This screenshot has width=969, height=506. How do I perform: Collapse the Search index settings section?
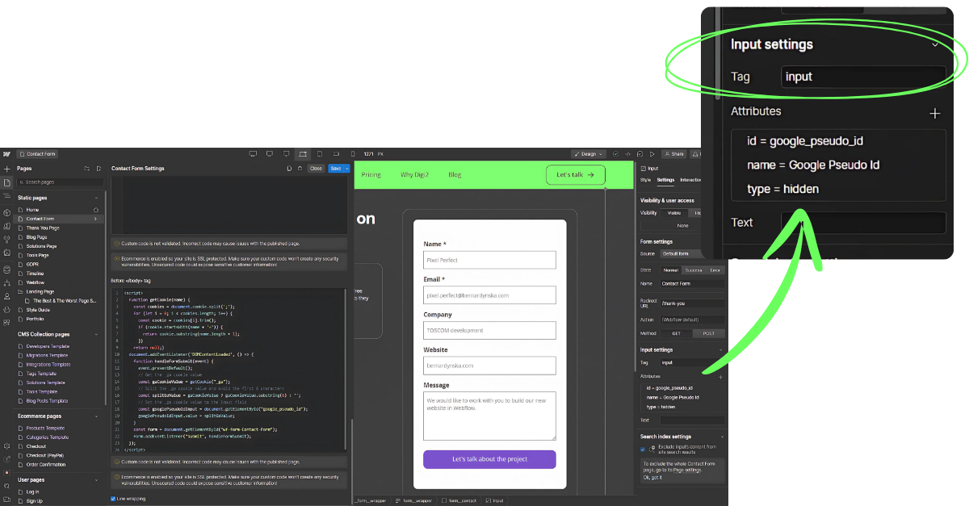tap(722, 437)
